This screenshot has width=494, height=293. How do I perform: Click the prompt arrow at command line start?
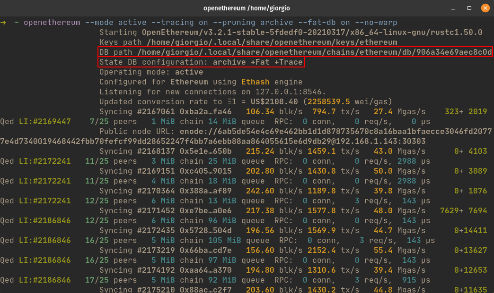[x=3, y=23]
